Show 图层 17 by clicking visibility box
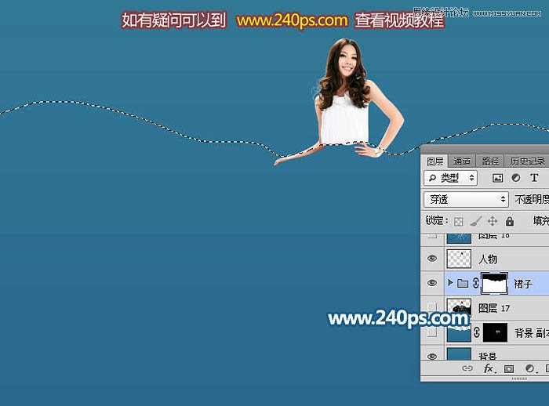 pyautogui.click(x=432, y=306)
